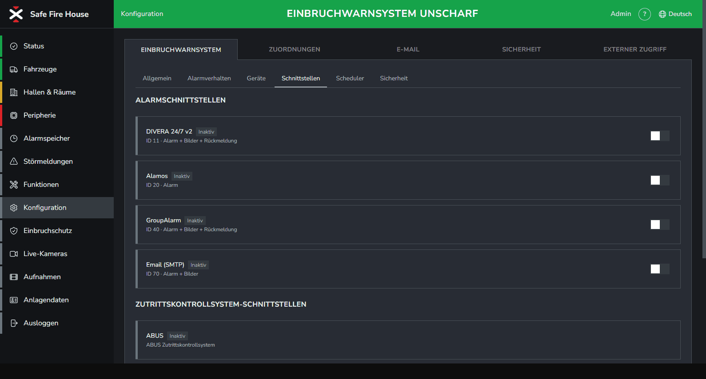Open Einbruchschutz in the sidebar

click(57, 231)
